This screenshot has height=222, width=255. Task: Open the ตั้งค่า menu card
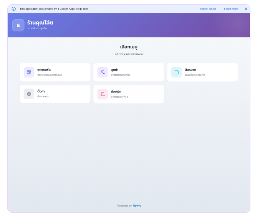click(55, 94)
